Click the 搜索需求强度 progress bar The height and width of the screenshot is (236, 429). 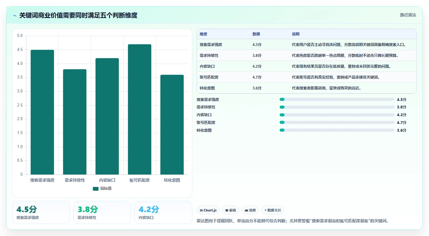(x=337, y=99)
